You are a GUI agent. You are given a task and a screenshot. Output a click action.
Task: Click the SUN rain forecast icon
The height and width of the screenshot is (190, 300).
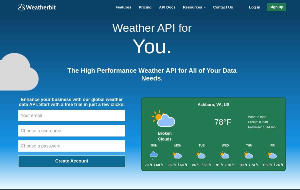(x=154, y=155)
